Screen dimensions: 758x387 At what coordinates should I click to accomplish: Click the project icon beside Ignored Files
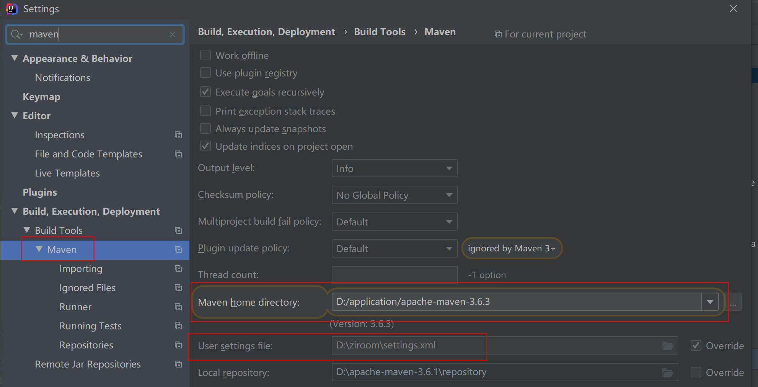[x=178, y=288]
